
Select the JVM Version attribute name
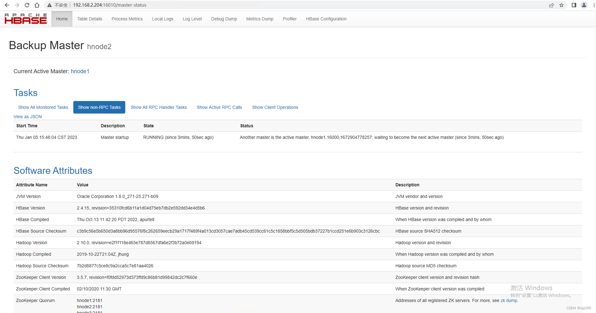click(x=28, y=196)
